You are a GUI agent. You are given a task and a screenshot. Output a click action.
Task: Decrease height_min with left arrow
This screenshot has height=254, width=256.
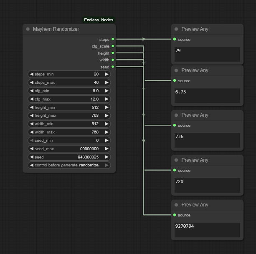coord(31,108)
